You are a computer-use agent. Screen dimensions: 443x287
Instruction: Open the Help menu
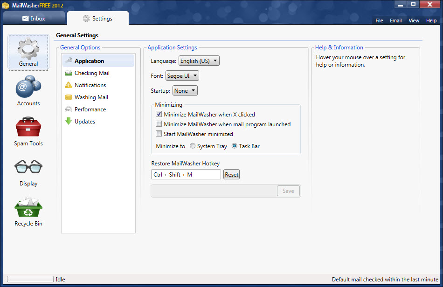[431, 20]
